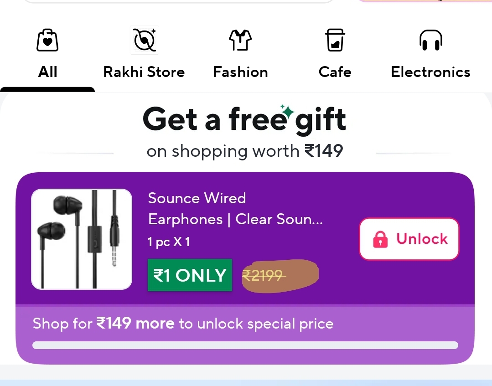Tap the Cafe cup icon
Viewport: 492px width, 386px height.
(x=335, y=40)
